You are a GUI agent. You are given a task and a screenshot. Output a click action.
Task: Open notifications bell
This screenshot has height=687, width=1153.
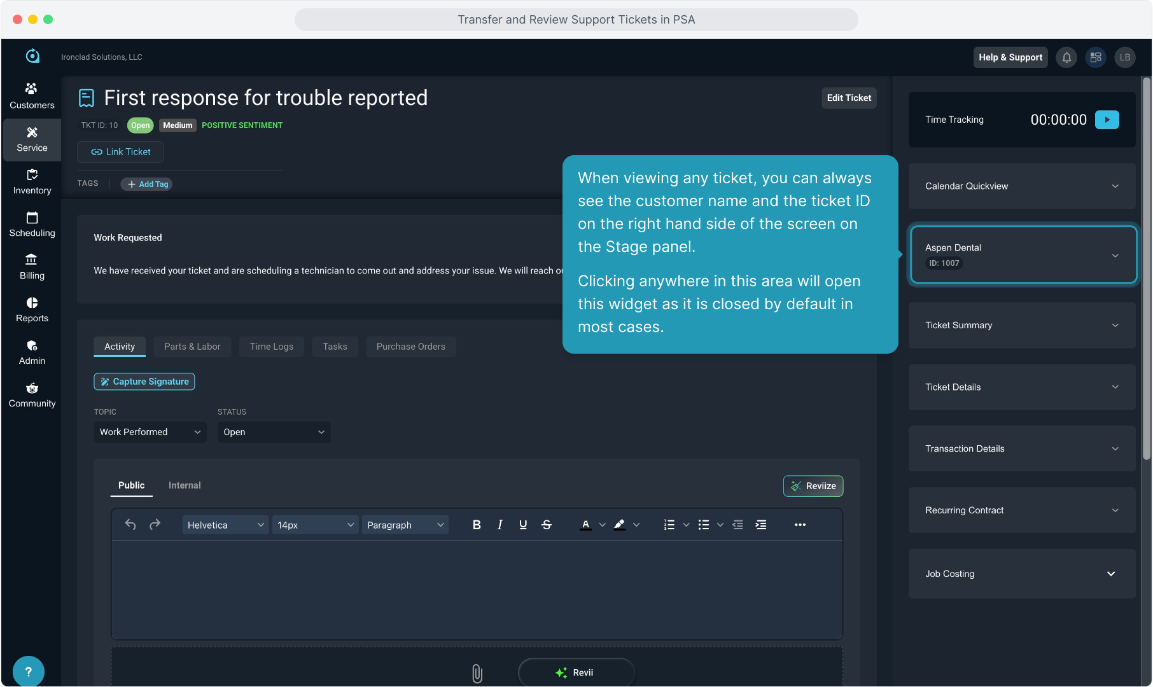1066,57
